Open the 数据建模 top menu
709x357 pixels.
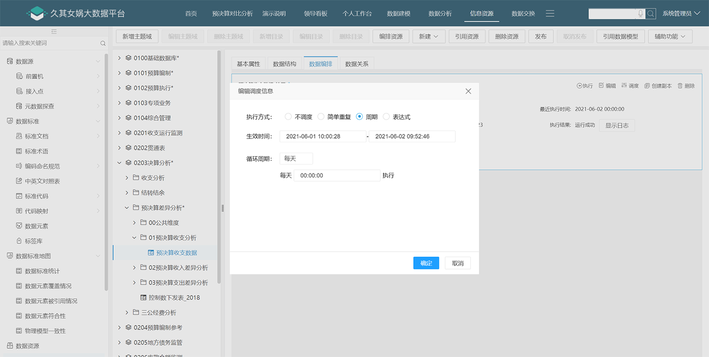398,13
